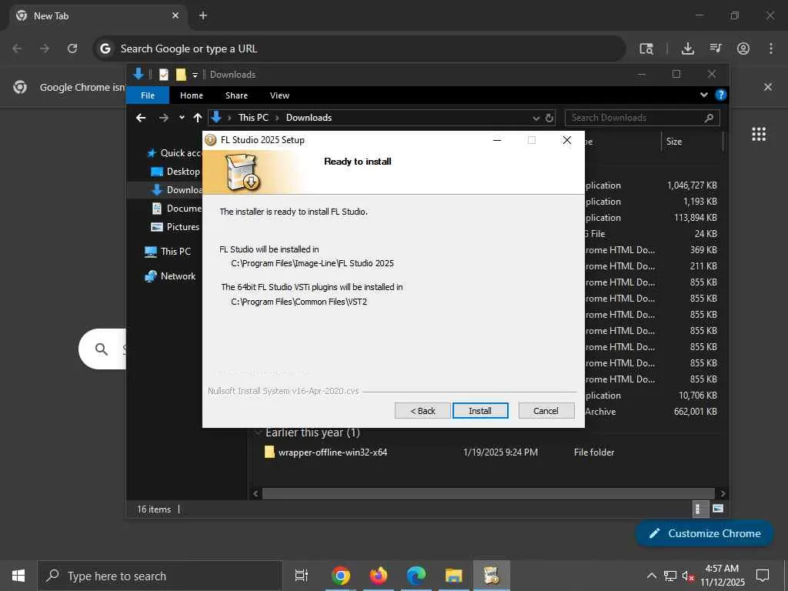This screenshot has width=788, height=591.
Task: Open Chrome media controls icon
Action: 716,48
